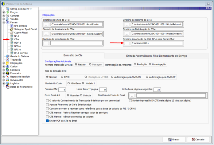Collapse the Fiscais tree node
214x145 pixels.
coord(4,22)
